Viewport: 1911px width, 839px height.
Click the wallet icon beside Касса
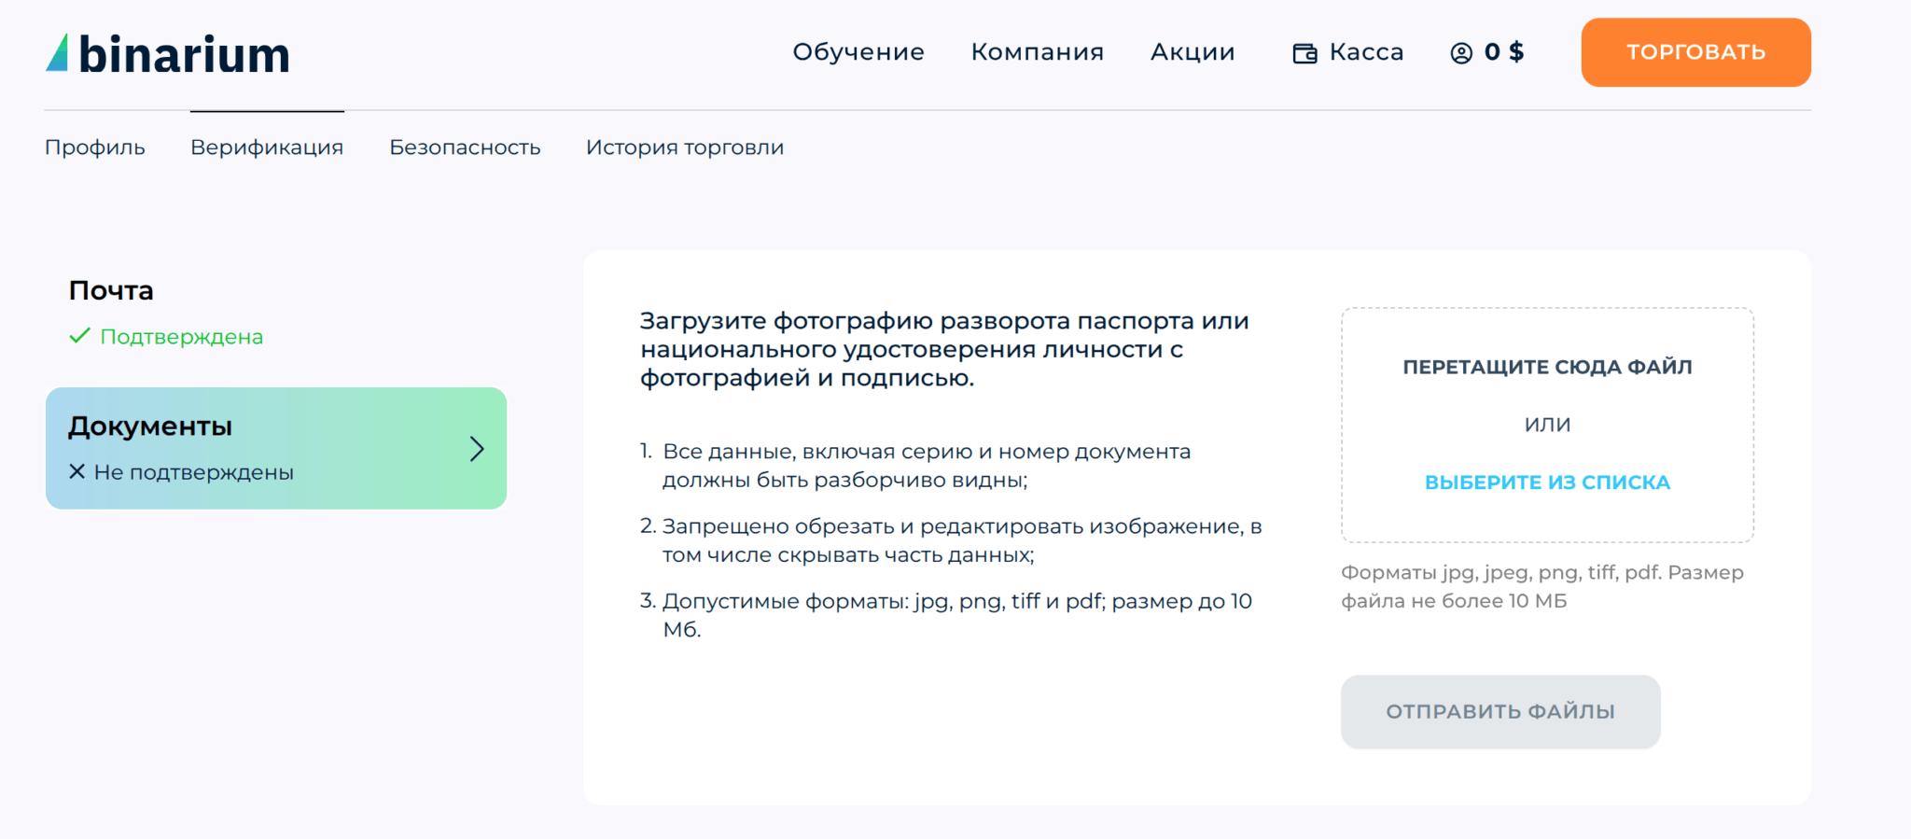(x=1304, y=53)
